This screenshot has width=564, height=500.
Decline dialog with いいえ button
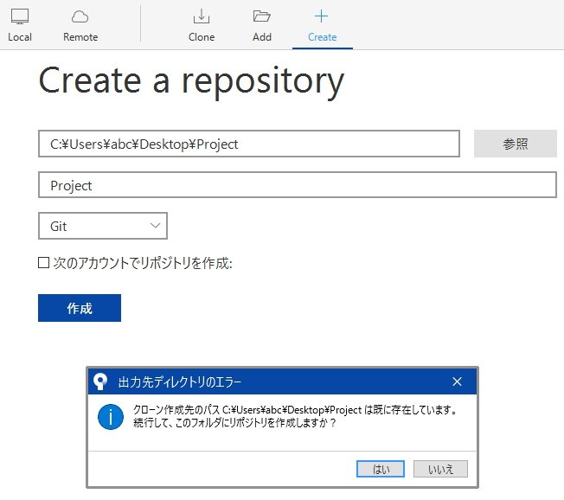coord(440,469)
